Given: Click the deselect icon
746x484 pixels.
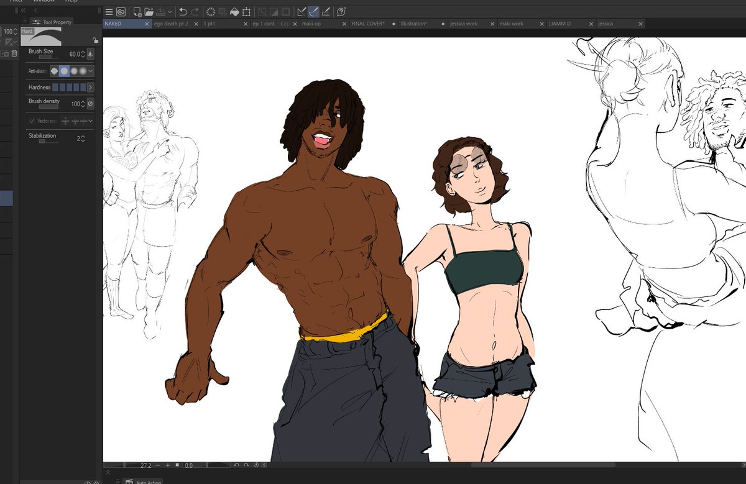Looking at the screenshot, I should click(x=262, y=12).
